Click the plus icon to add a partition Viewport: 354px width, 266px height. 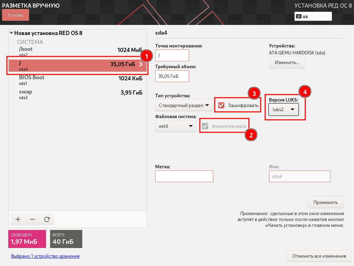click(x=18, y=219)
